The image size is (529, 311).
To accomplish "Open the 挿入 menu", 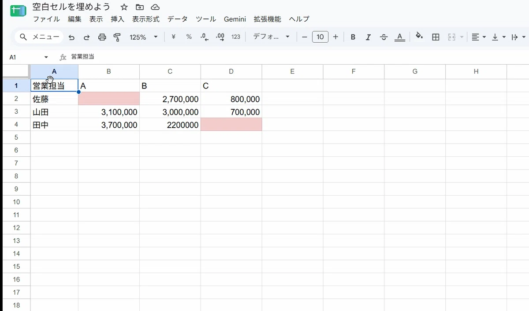I will [x=117, y=19].
